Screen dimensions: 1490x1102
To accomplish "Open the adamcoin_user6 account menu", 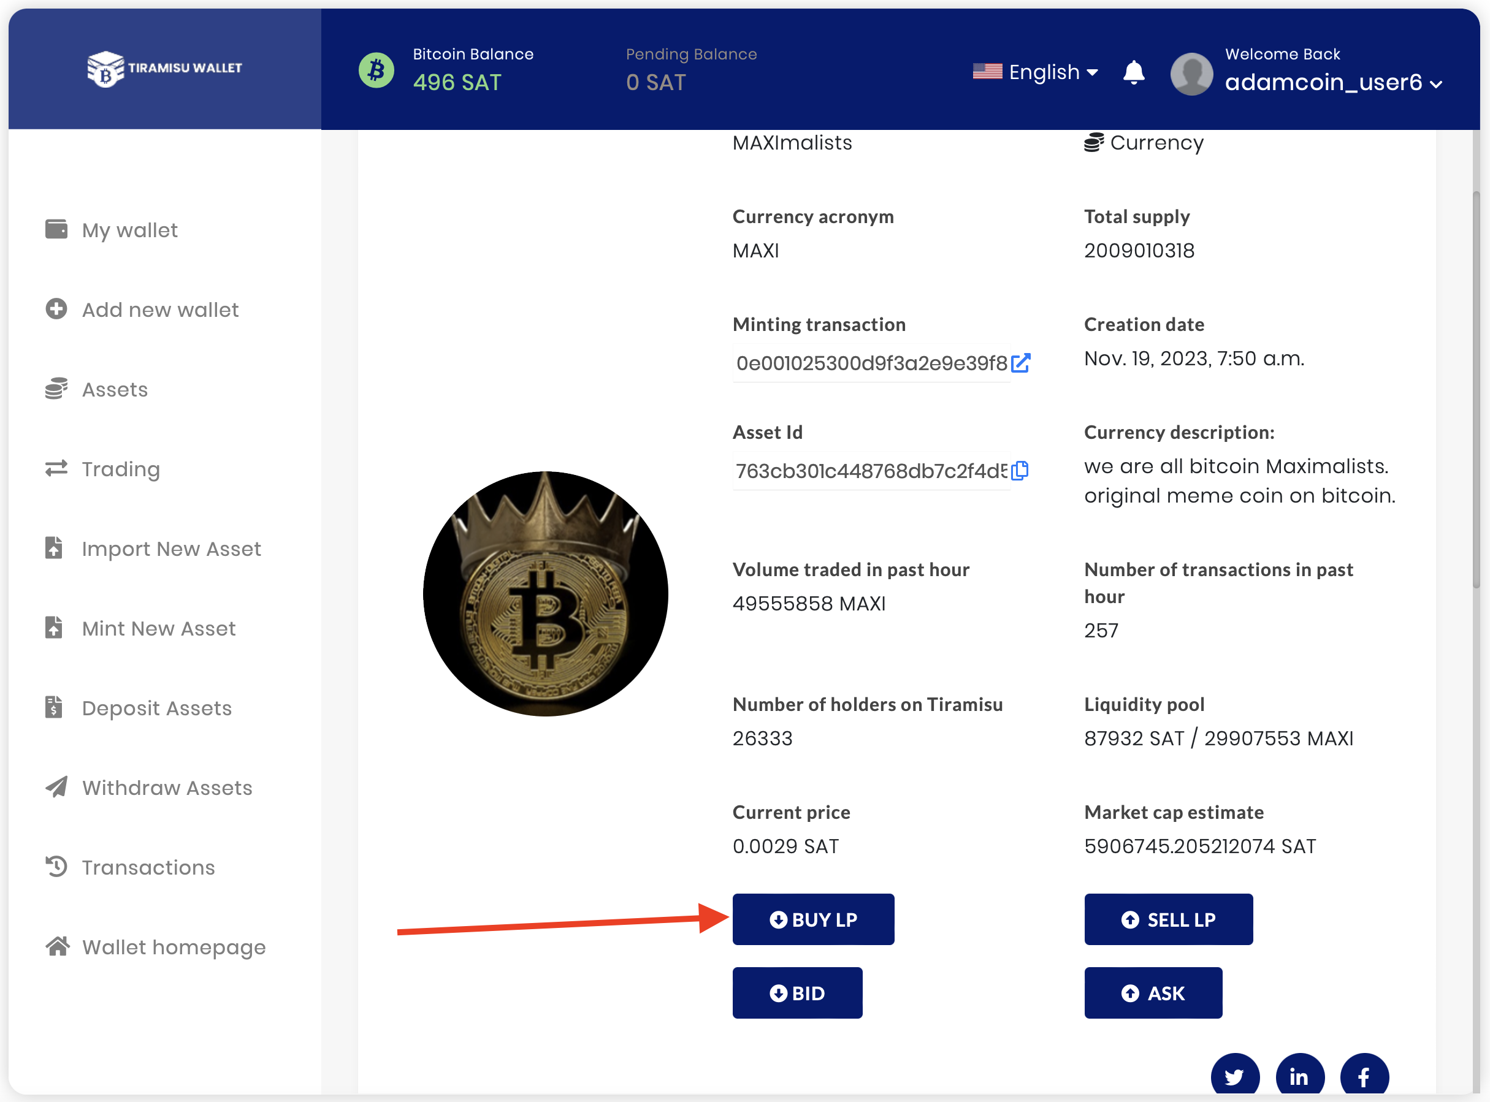I will [1332, 82].
